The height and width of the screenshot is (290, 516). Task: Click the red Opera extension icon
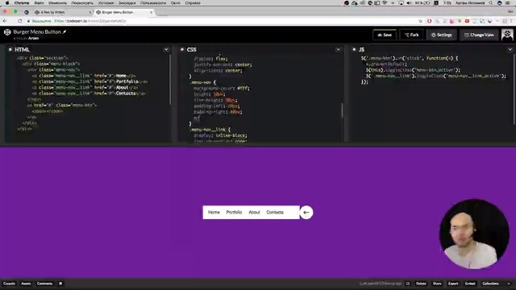coord(429,21)
